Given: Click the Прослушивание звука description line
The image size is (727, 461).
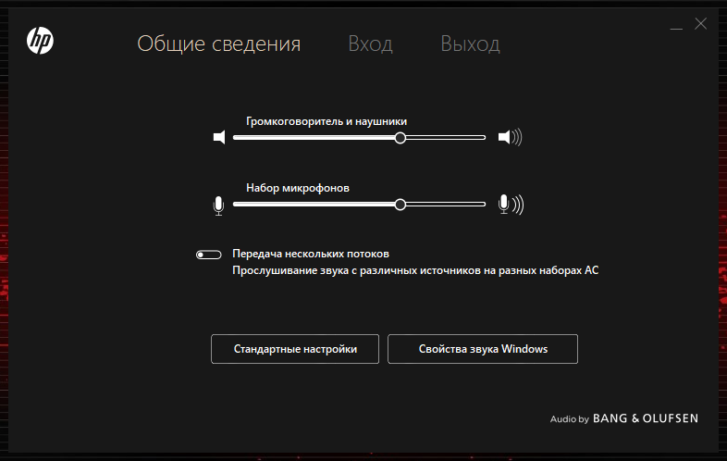Looking at the screenshot, I should click(x=415, y=270).
